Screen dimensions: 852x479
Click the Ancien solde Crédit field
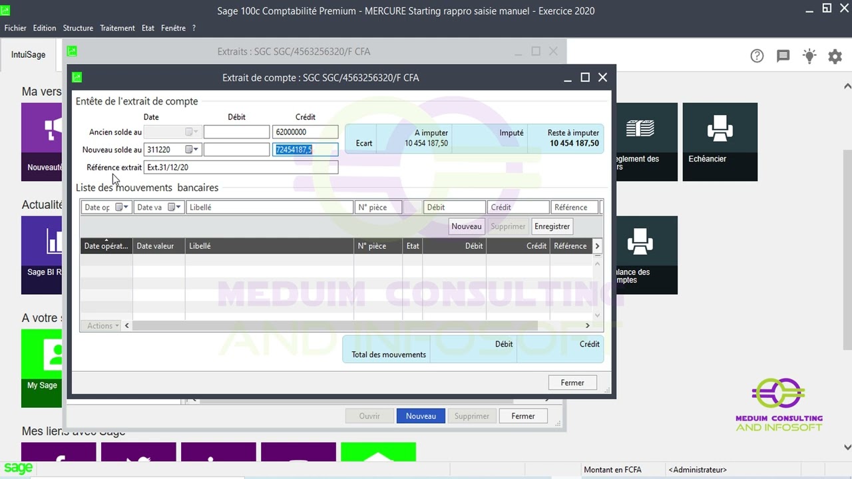click(306, 132)
